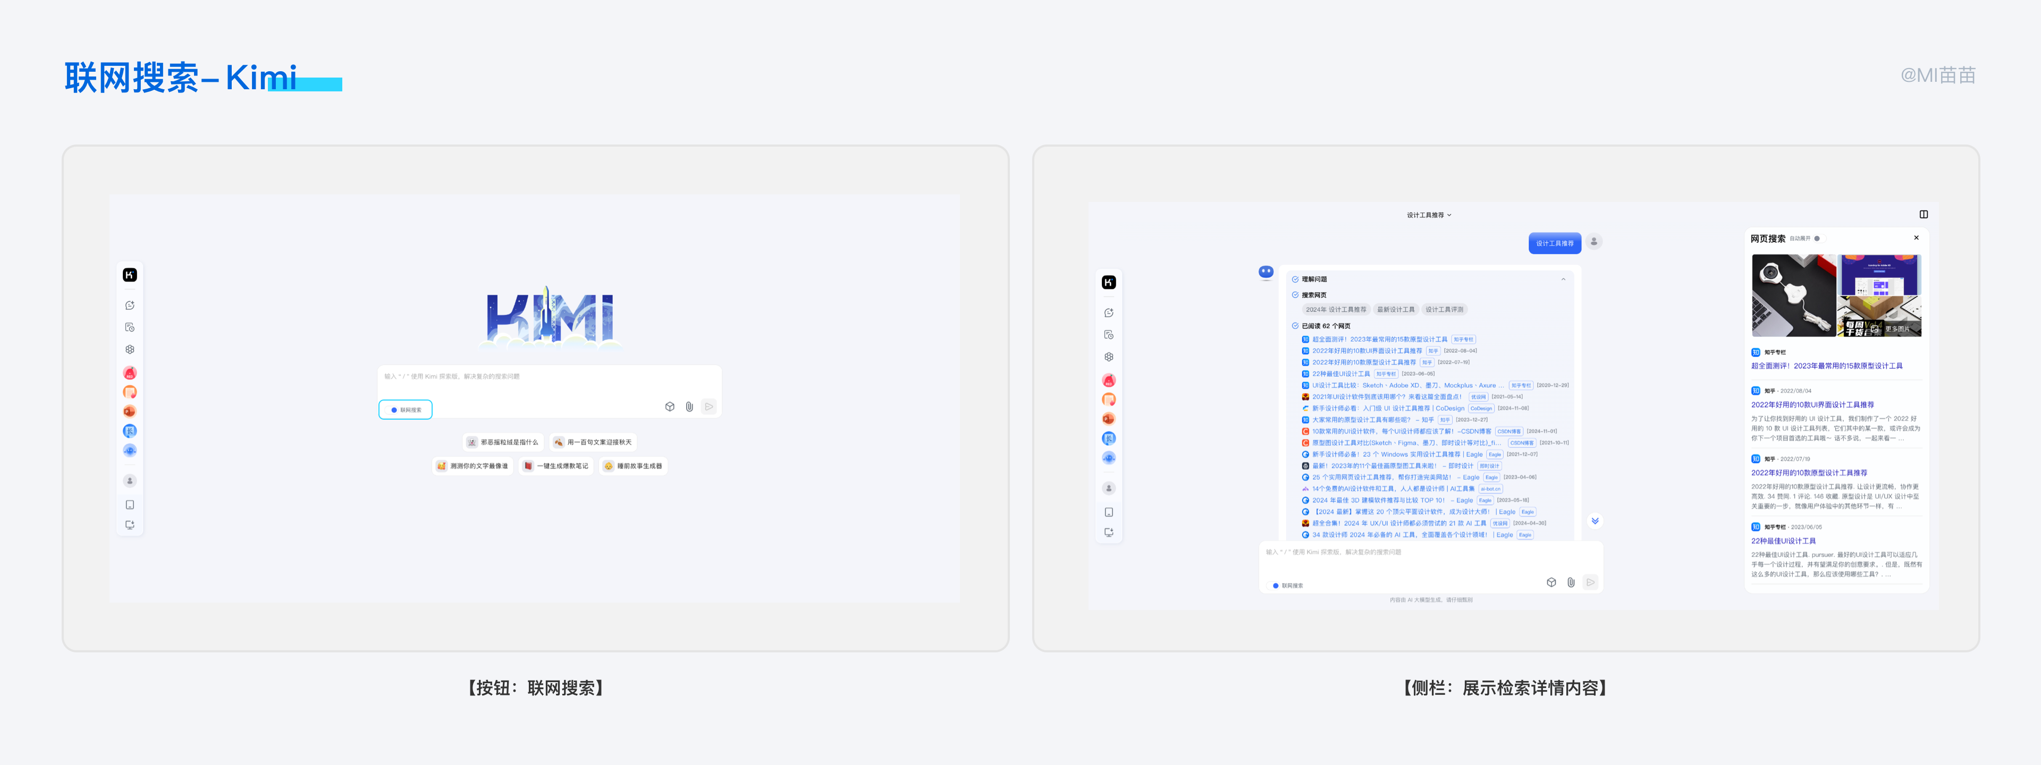This screenshot has height=765, width=2041.
Task: Click the mobile app icon in the home screen sidebar
Action: 130,505
